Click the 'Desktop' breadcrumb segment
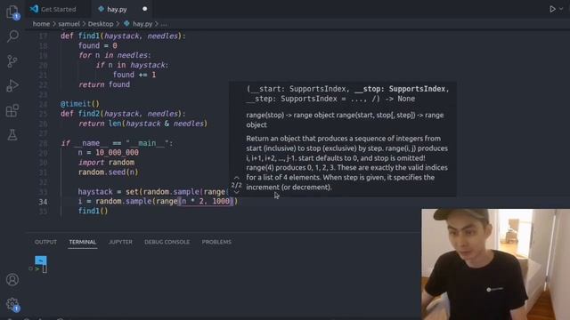This screenshot has height=320, width=570. point(101,24)
